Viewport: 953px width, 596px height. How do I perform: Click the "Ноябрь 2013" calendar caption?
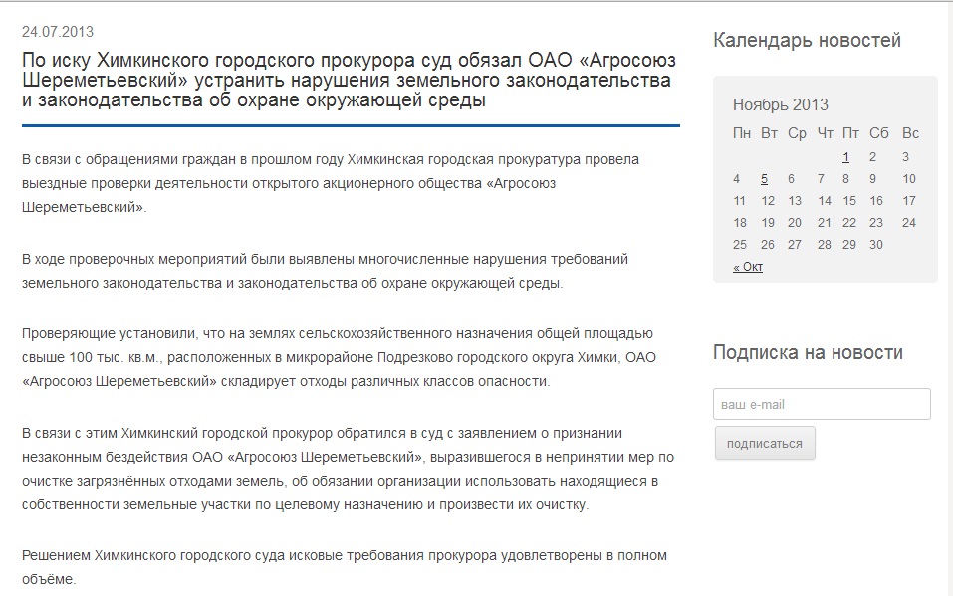780,104
